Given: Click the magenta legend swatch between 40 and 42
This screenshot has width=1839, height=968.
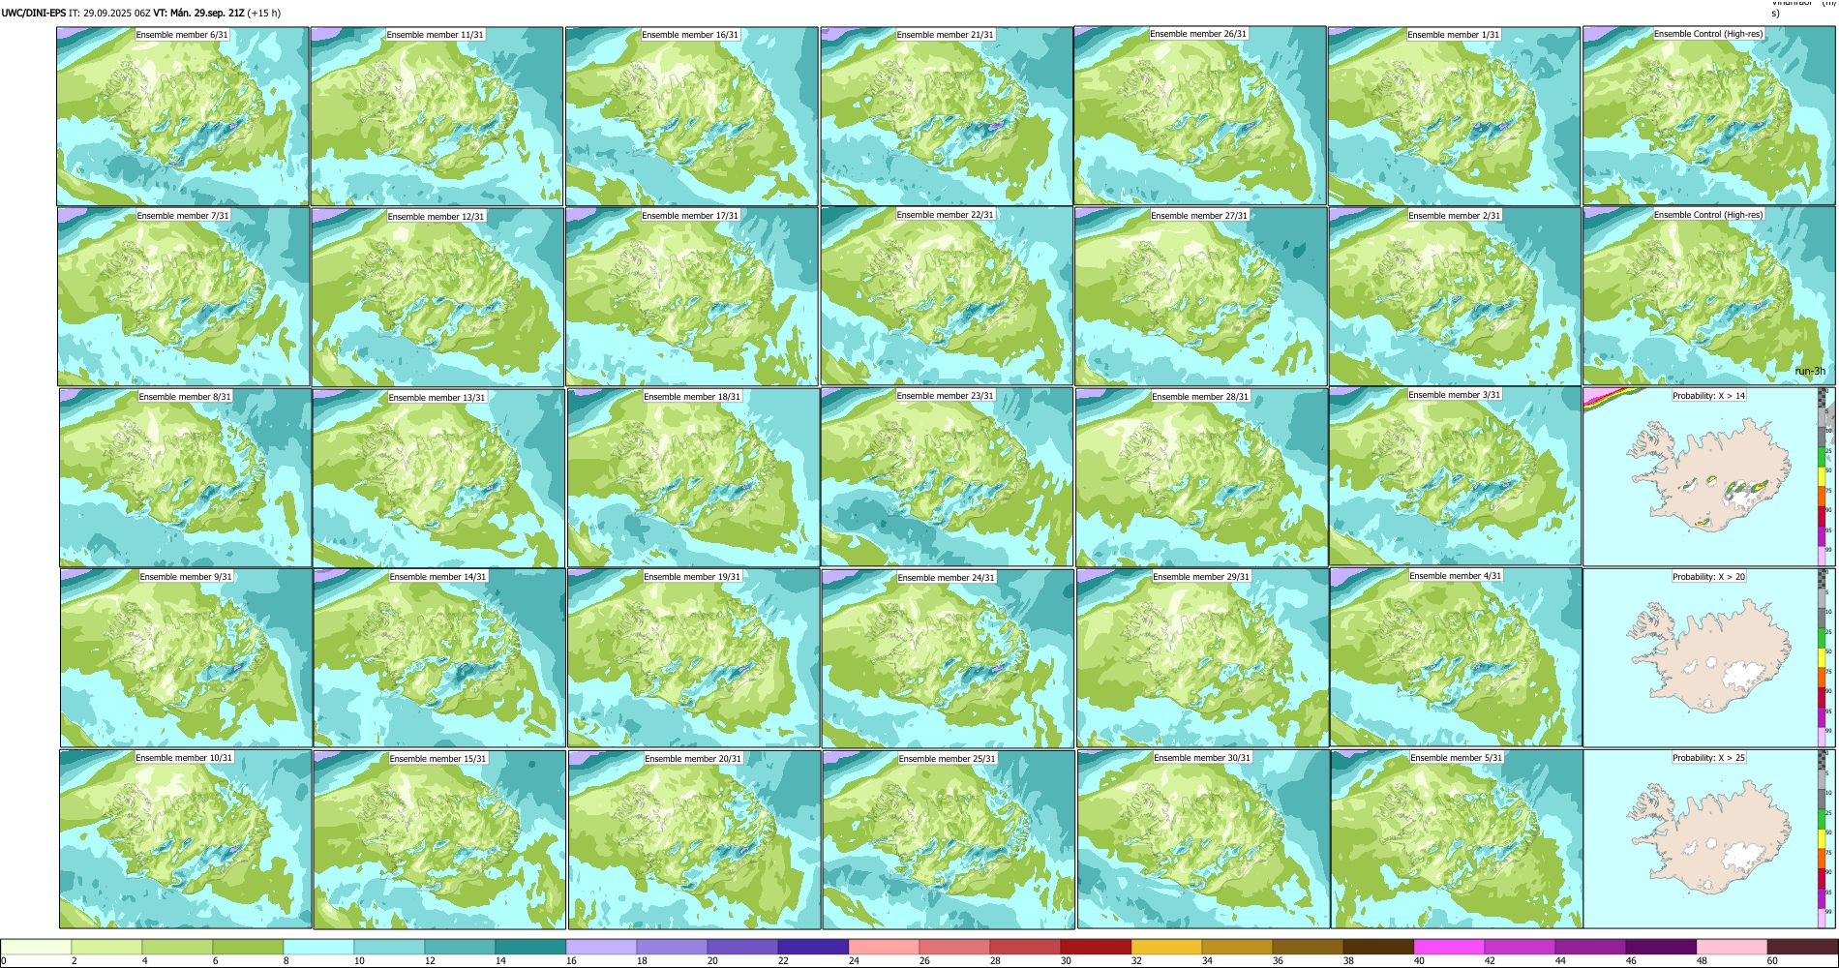Looking at the screenshot, I should pos(1449,947).
